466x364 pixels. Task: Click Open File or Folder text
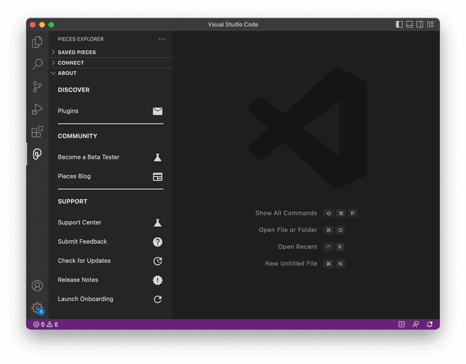(x=288, y=229)
